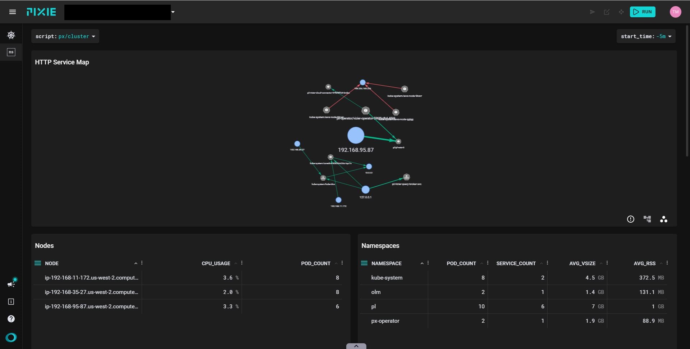Screen dimensions: 690x349
Task: Open the script editor pencil icon
Action: click(607, 12)
